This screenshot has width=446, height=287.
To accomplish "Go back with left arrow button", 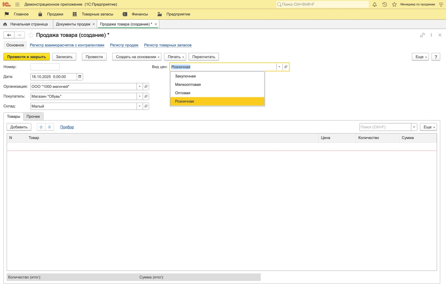I will (x=9, y=35).
